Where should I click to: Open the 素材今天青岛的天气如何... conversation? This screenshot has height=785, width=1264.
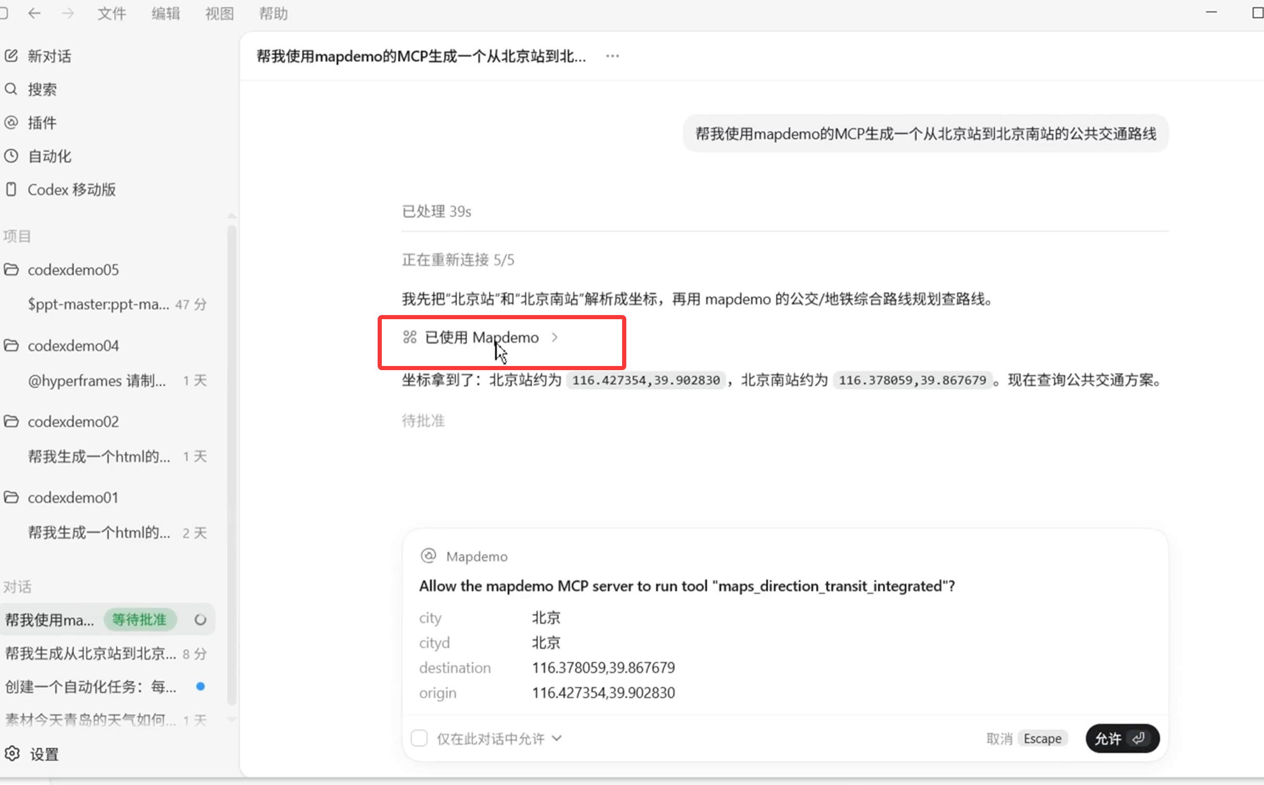(108, 720)
